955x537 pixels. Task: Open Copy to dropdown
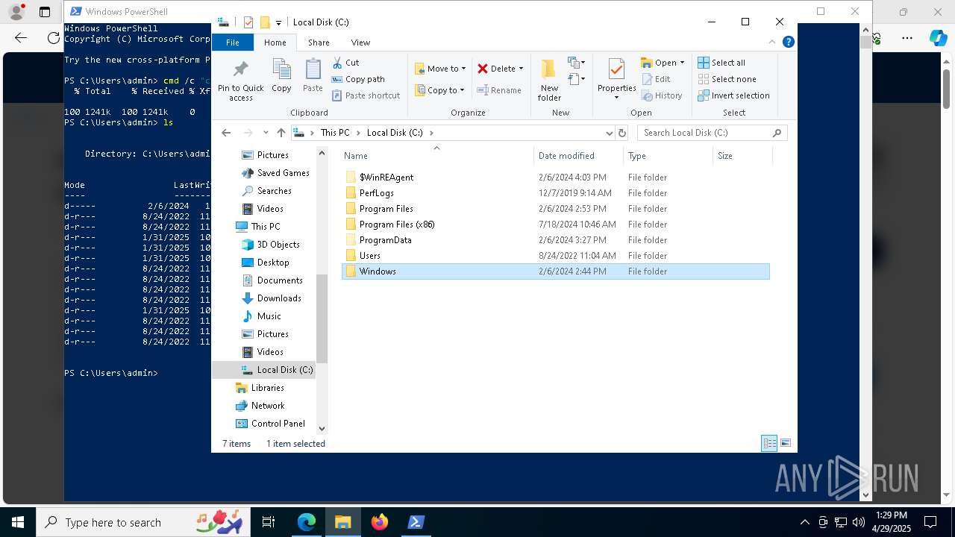(439, 90)
